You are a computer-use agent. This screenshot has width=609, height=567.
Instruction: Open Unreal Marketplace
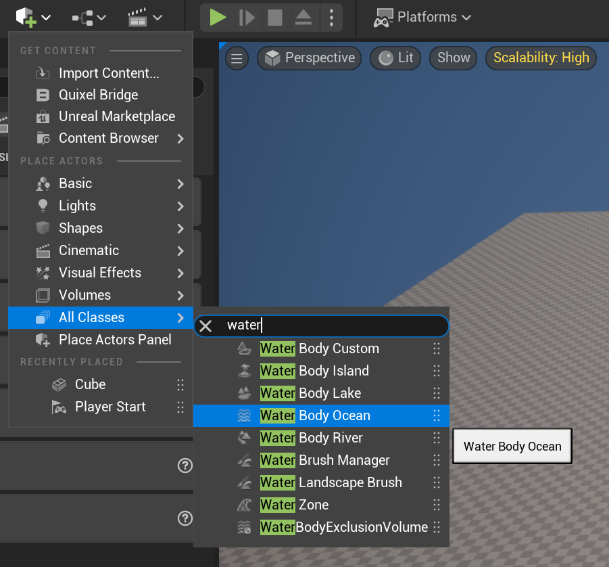[x=101, y=116]
